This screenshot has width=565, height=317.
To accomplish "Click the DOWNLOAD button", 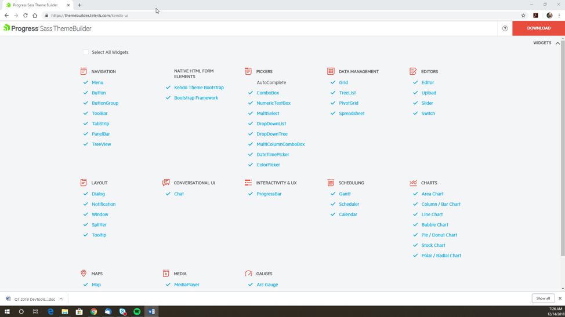I will click(538, 28).
